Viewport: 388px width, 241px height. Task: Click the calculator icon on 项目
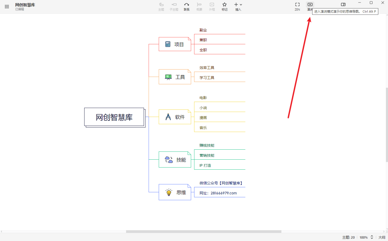pyautogui.click(x=168, y=44)
